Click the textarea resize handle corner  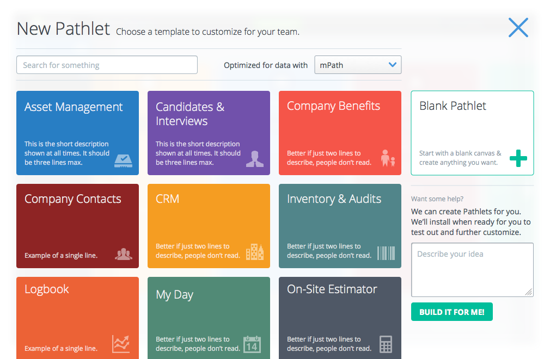point(529,292)
